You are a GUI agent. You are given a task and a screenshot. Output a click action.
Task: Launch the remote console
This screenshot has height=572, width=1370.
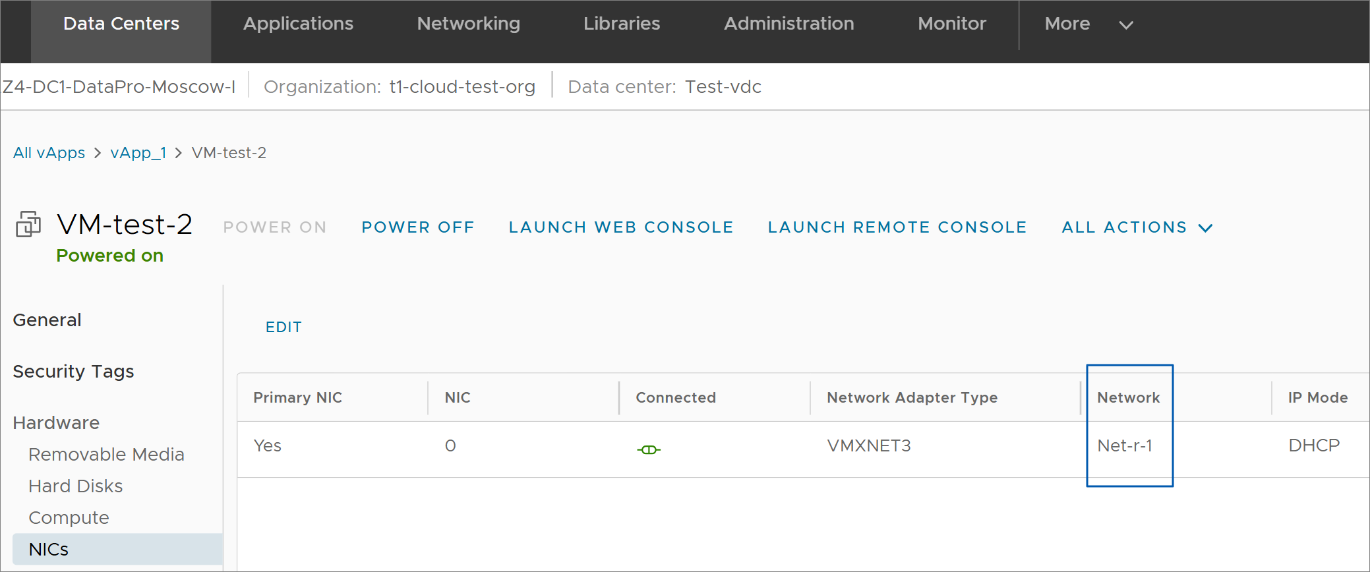897,227
